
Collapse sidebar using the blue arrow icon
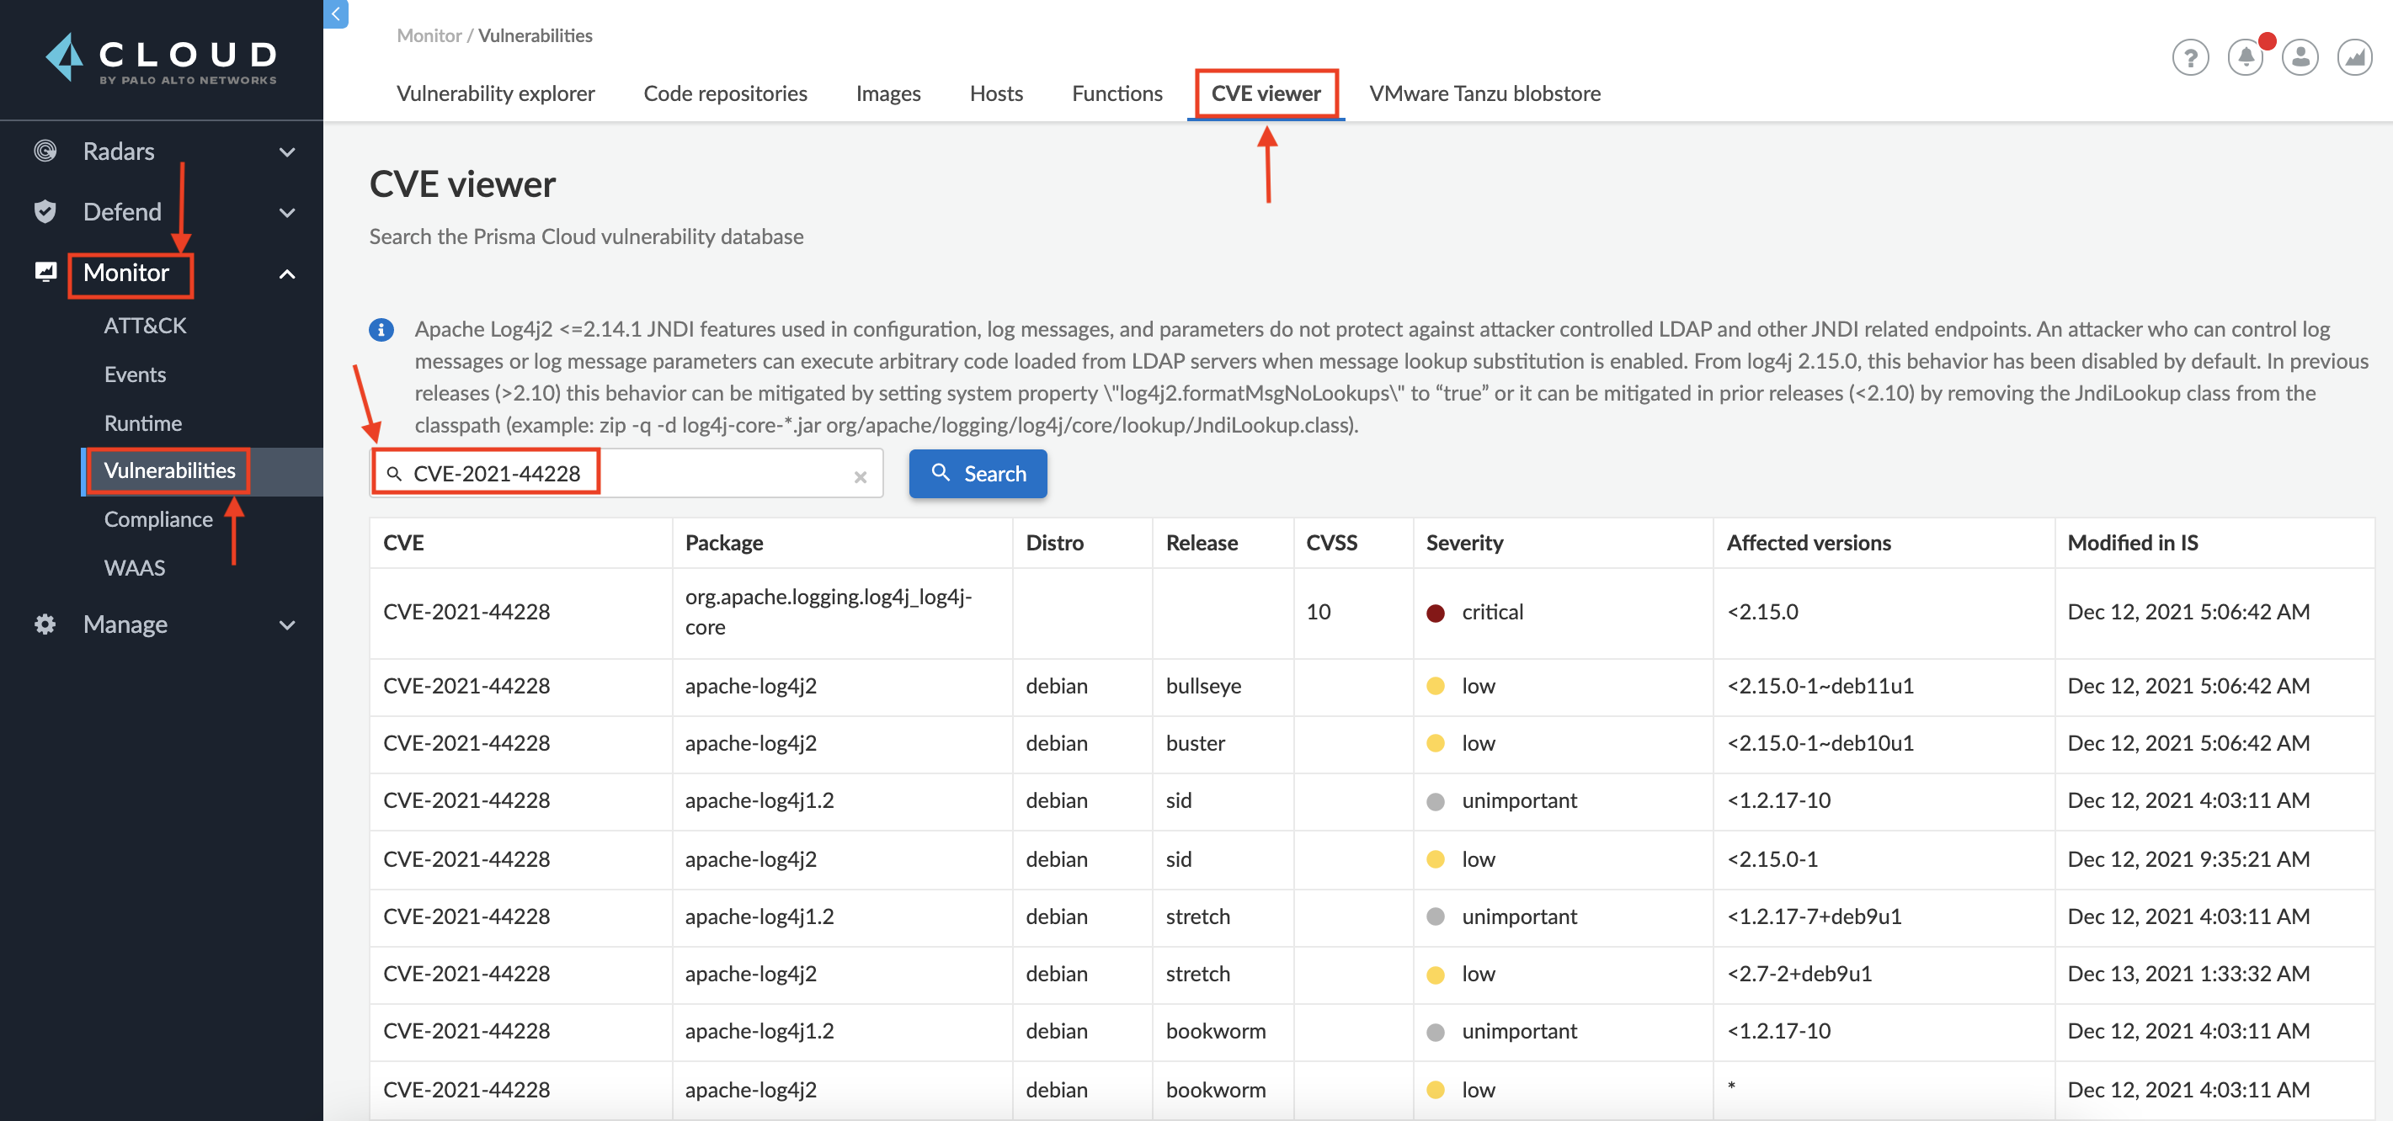[335, 14]
